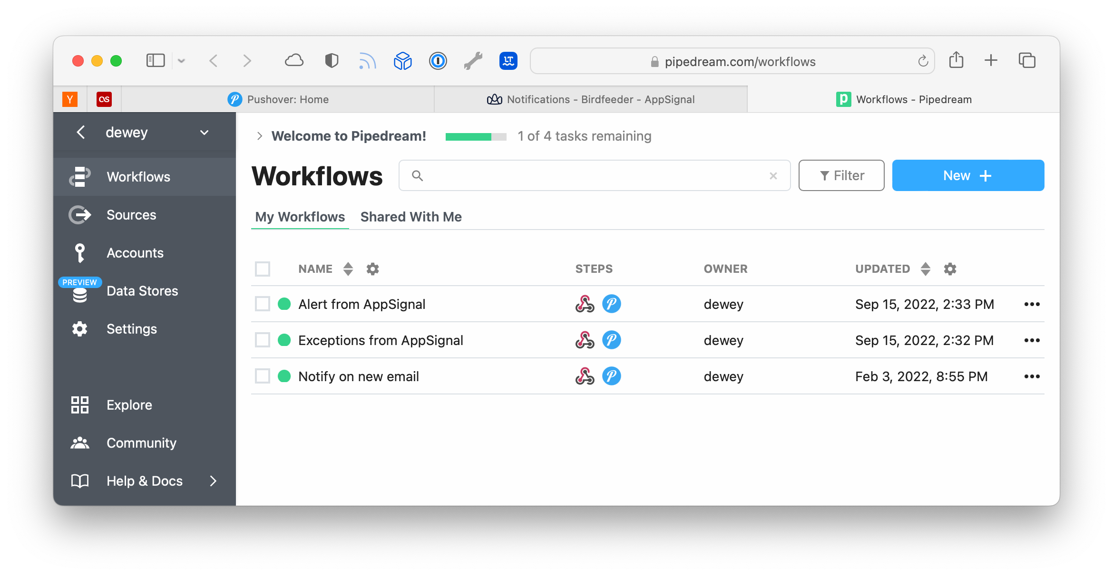Viewport: 1113px width, 576px height.
Task: Open the dewey workspace dropdown
Action: coord(205,133)
